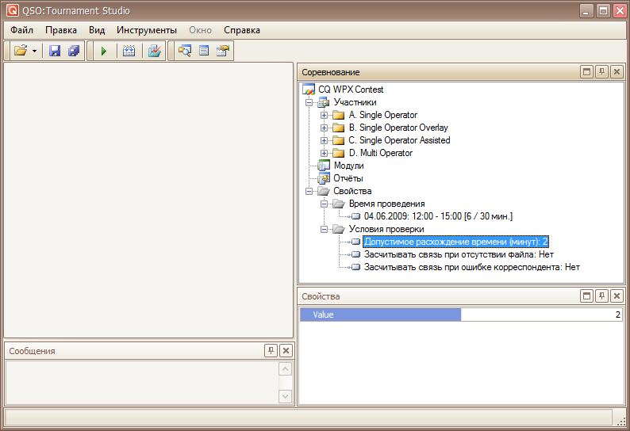Click the magnifying glass window toolbar icon

pos(185,51)
